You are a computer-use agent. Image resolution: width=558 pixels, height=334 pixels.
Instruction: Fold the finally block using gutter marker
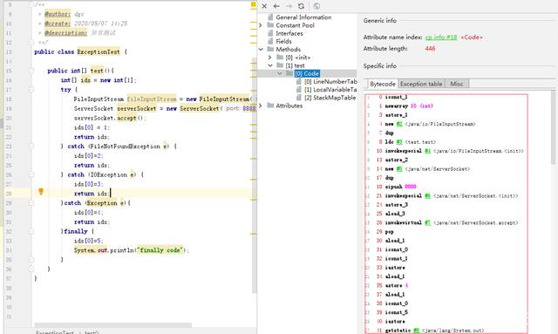pyautogui.click(x=31, y=231)
